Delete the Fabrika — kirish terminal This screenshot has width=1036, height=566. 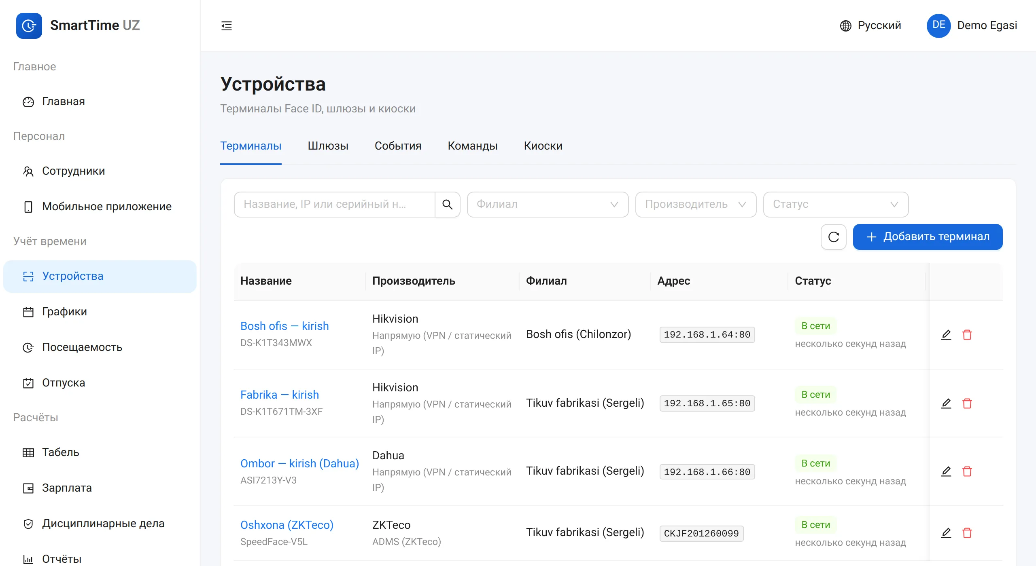click(967, 403)
